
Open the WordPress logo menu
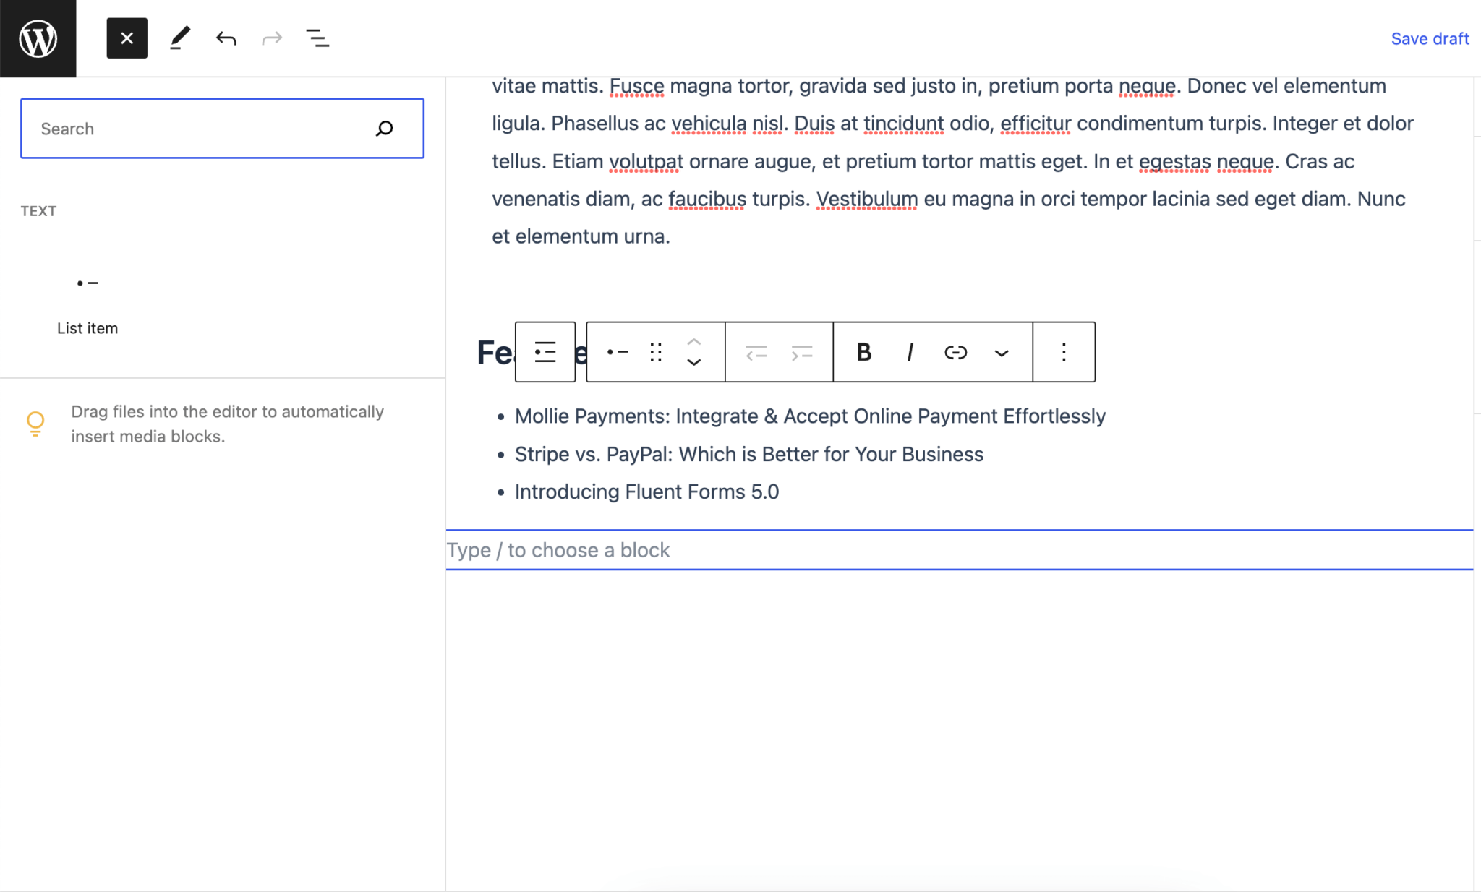pyautogui.click(x=38, y=38)
